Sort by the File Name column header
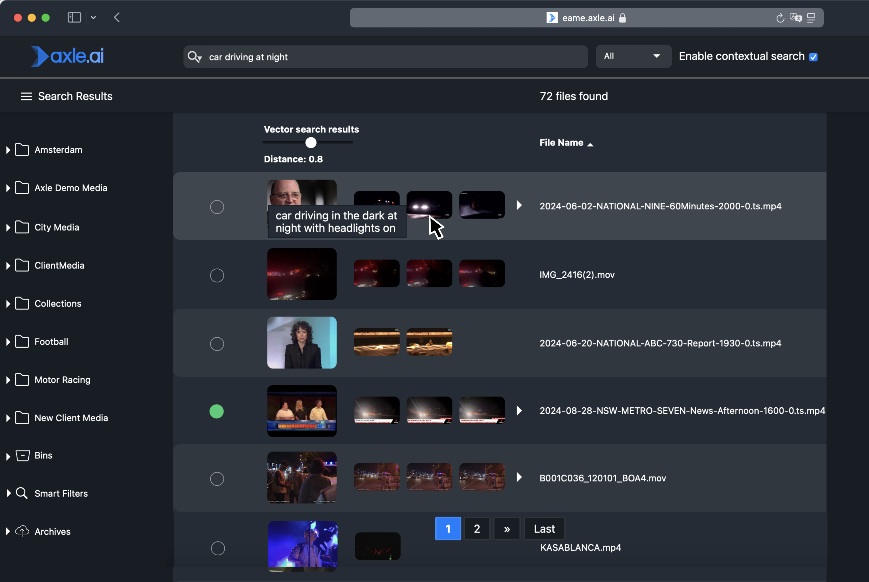 [561, 142]
